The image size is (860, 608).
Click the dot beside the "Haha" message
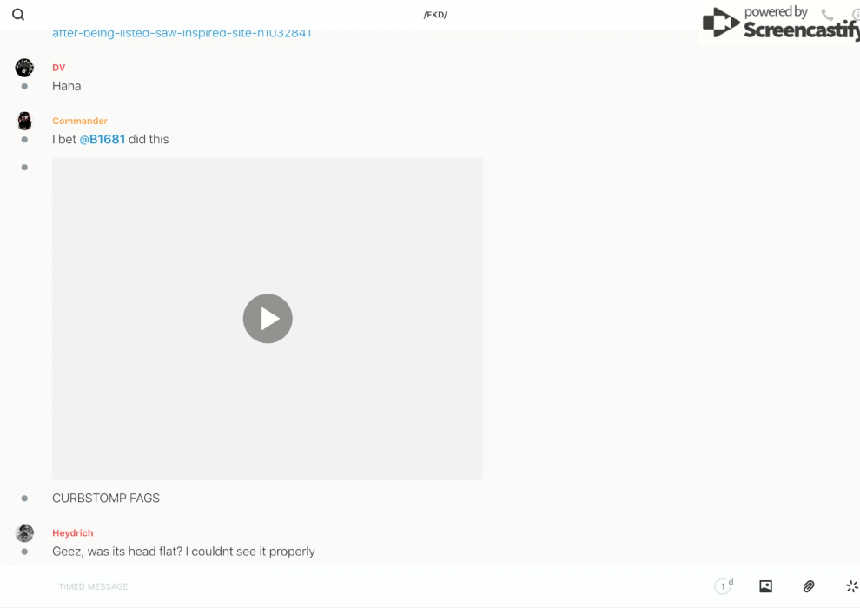click(x=24, y=86)
